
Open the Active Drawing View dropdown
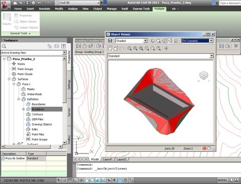(x=64, y=53)
